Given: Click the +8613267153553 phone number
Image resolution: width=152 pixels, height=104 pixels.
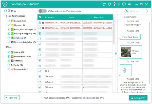Looking at the screenshot, I should tap(129, 17).
